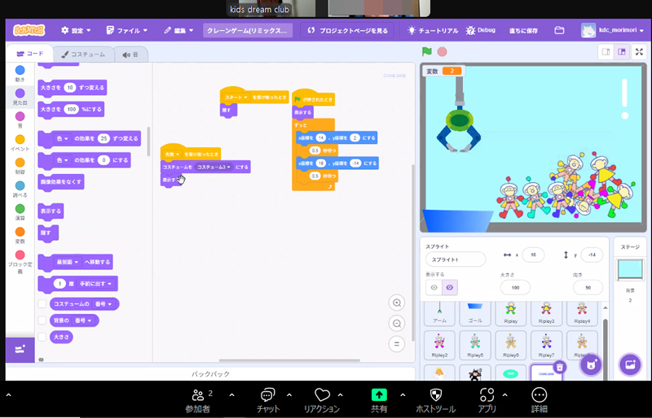Zoom out on the code workspace

click(x=397, y=324)
